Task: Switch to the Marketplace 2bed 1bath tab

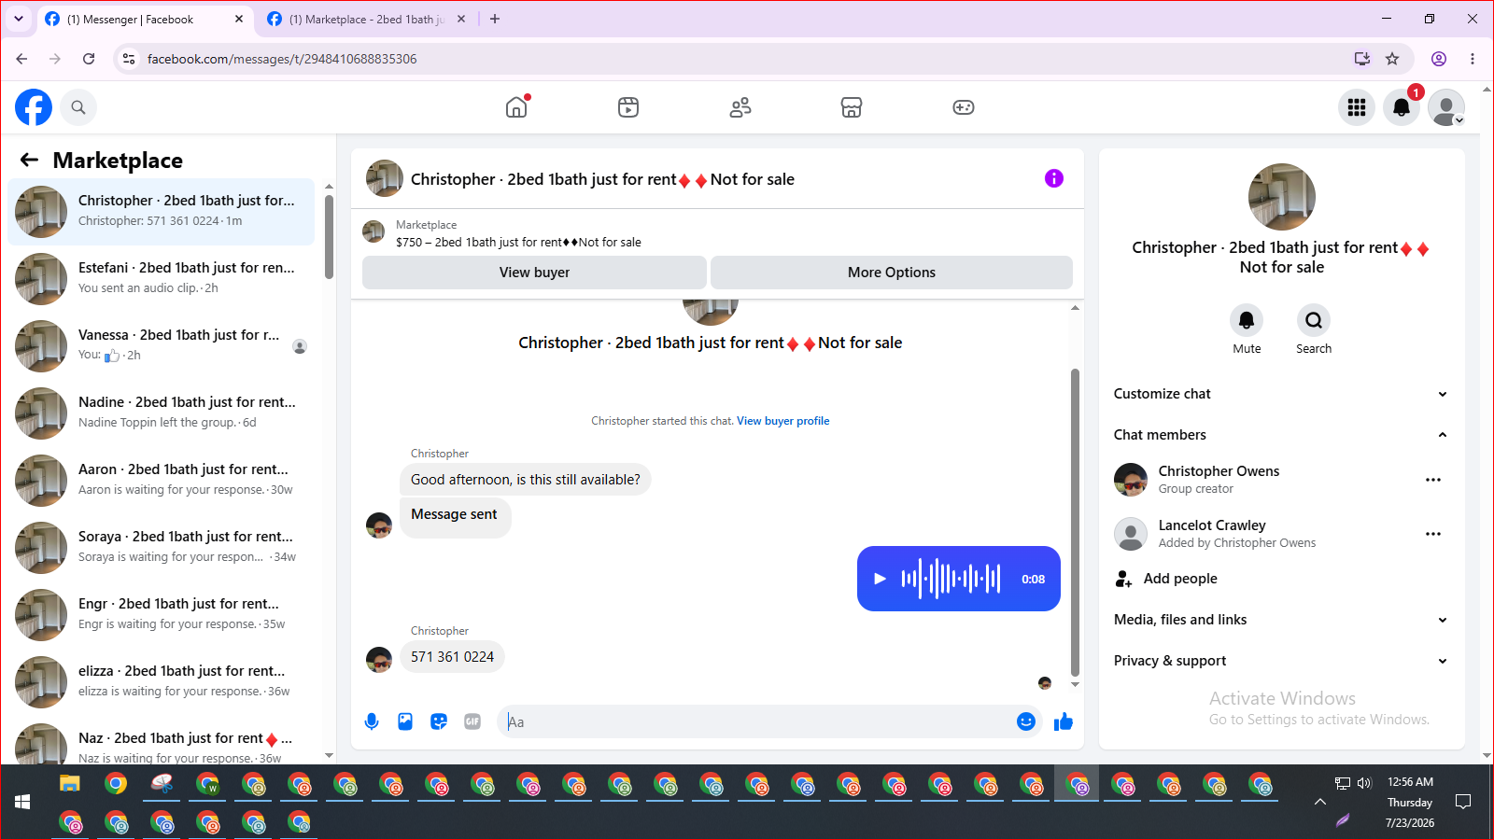Action: [366, 20]
